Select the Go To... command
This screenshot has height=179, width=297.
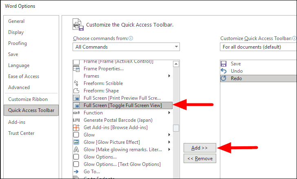[123, 172]
